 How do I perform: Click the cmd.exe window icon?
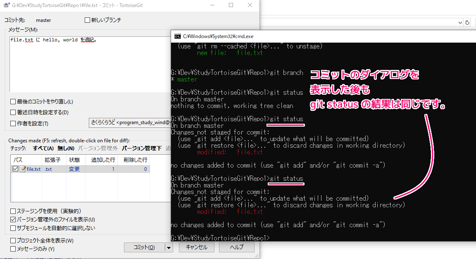pyautogui.click(x=177, y=36)
